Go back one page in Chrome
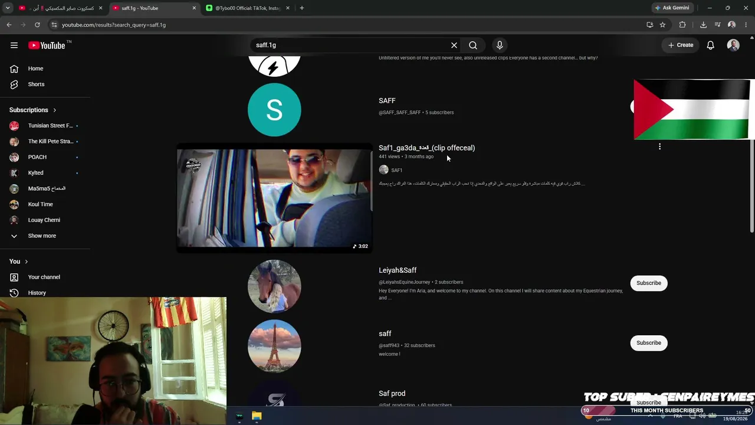The image size is (755, 425). point(9,25)
